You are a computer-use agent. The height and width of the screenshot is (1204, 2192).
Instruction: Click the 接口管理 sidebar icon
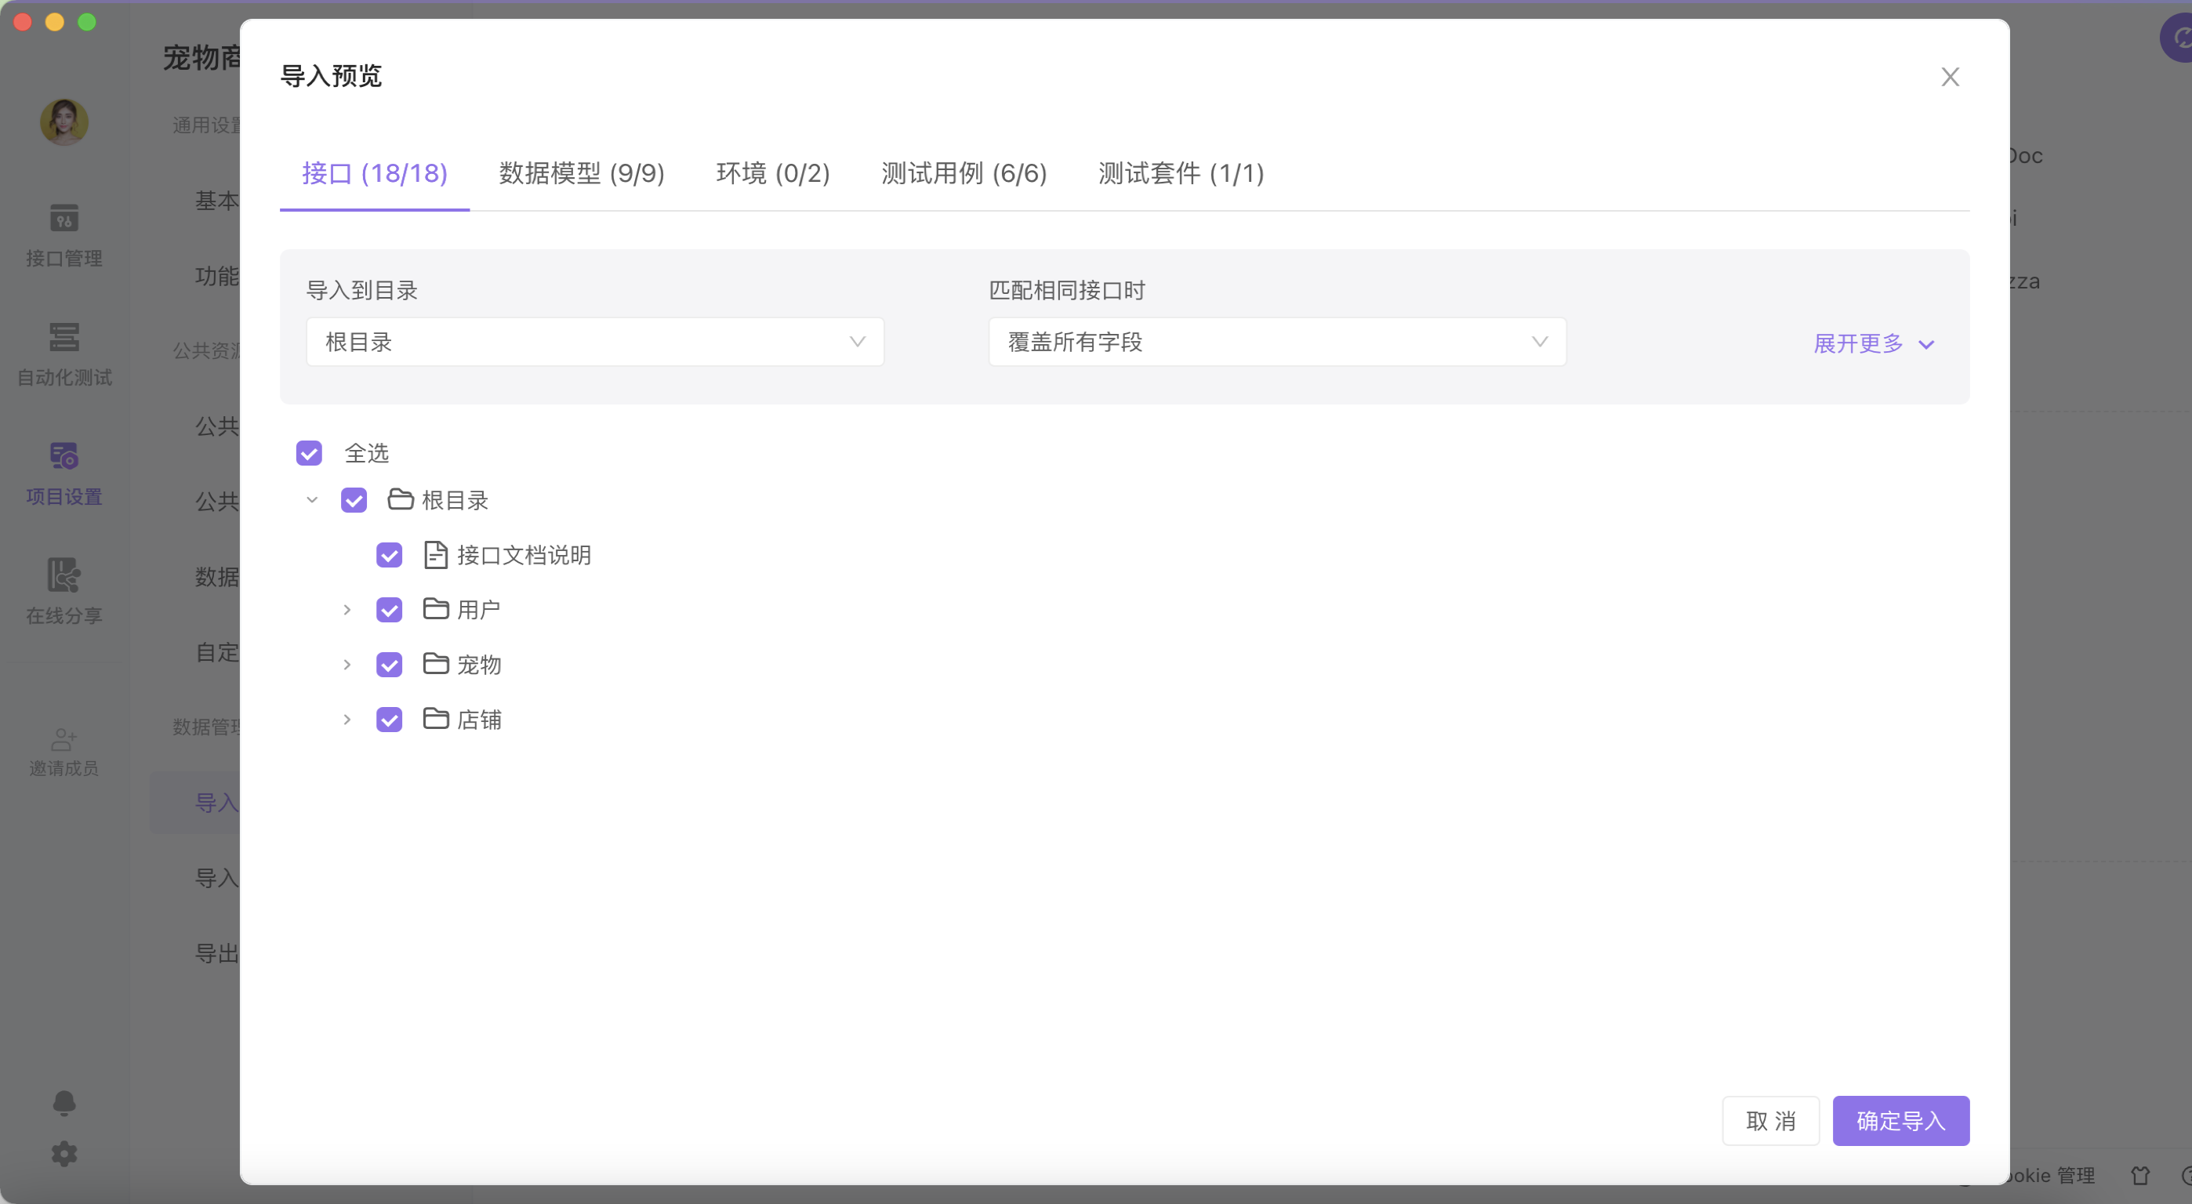pos(64,219)
